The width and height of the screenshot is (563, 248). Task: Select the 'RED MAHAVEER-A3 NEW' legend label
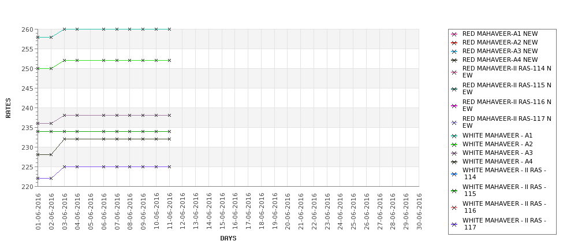pos(500,51)
